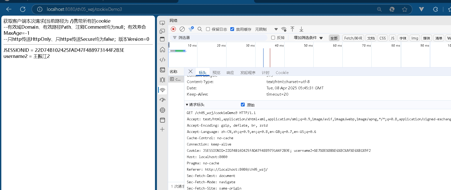Filter requests by Fetch/XHR
Image resolution: width=451 pixels, height=190 pixels.
point(353,38)
